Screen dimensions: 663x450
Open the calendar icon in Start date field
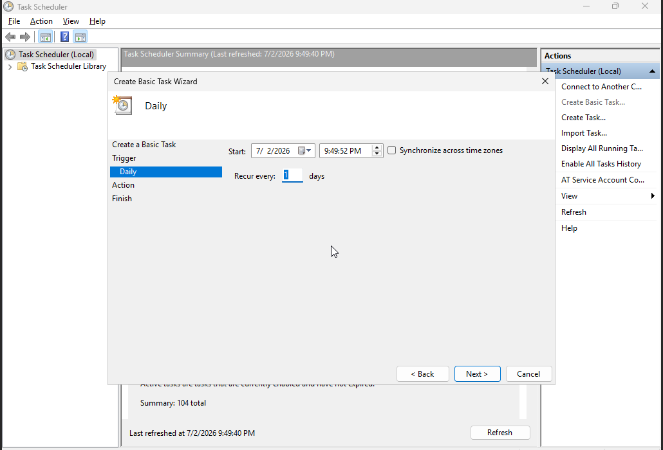coord(301,150)
